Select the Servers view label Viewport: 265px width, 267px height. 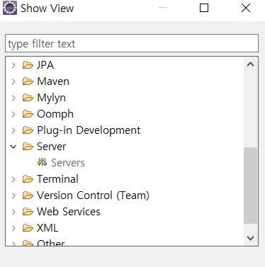coord(68,163)
